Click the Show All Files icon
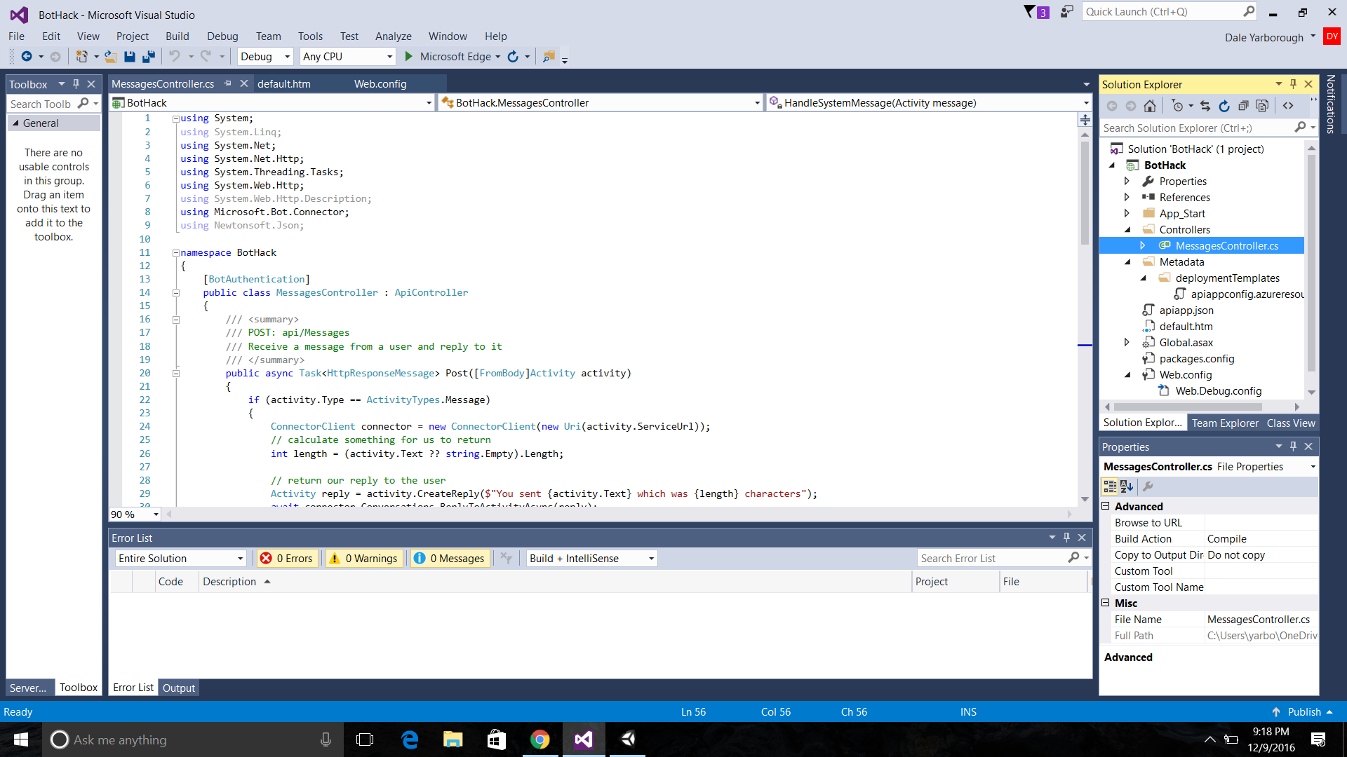This screenshot has width=1347, height=757. tap(1262, 106)
